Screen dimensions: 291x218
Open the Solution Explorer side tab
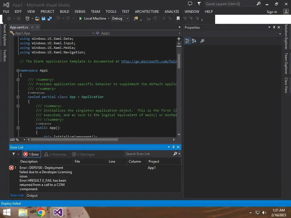pos(286,37)
